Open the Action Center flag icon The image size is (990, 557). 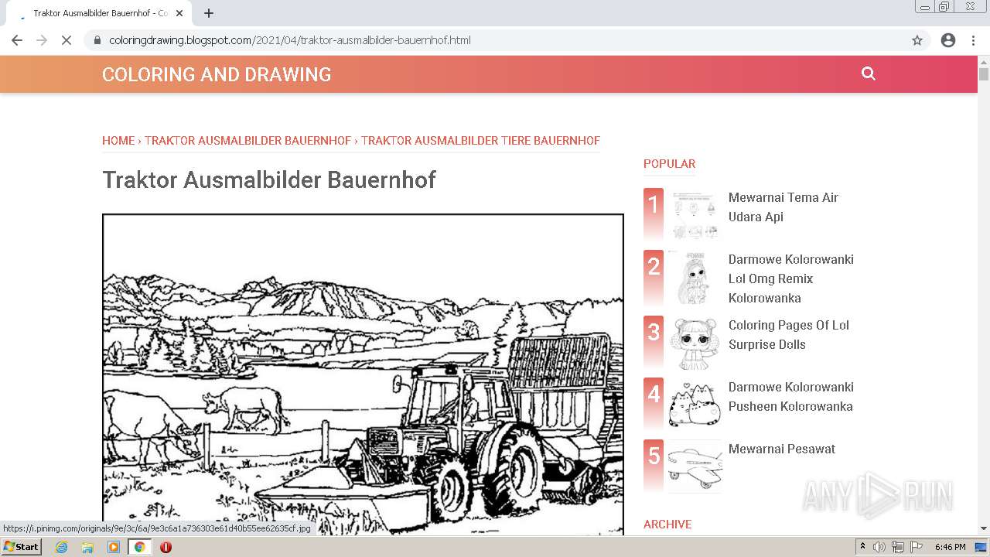tap(917, 547)
